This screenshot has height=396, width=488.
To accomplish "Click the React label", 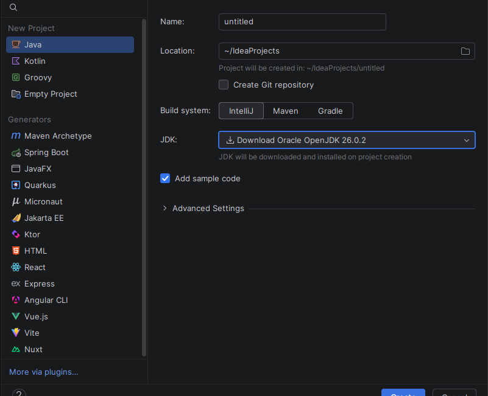I will click(35, 268).
